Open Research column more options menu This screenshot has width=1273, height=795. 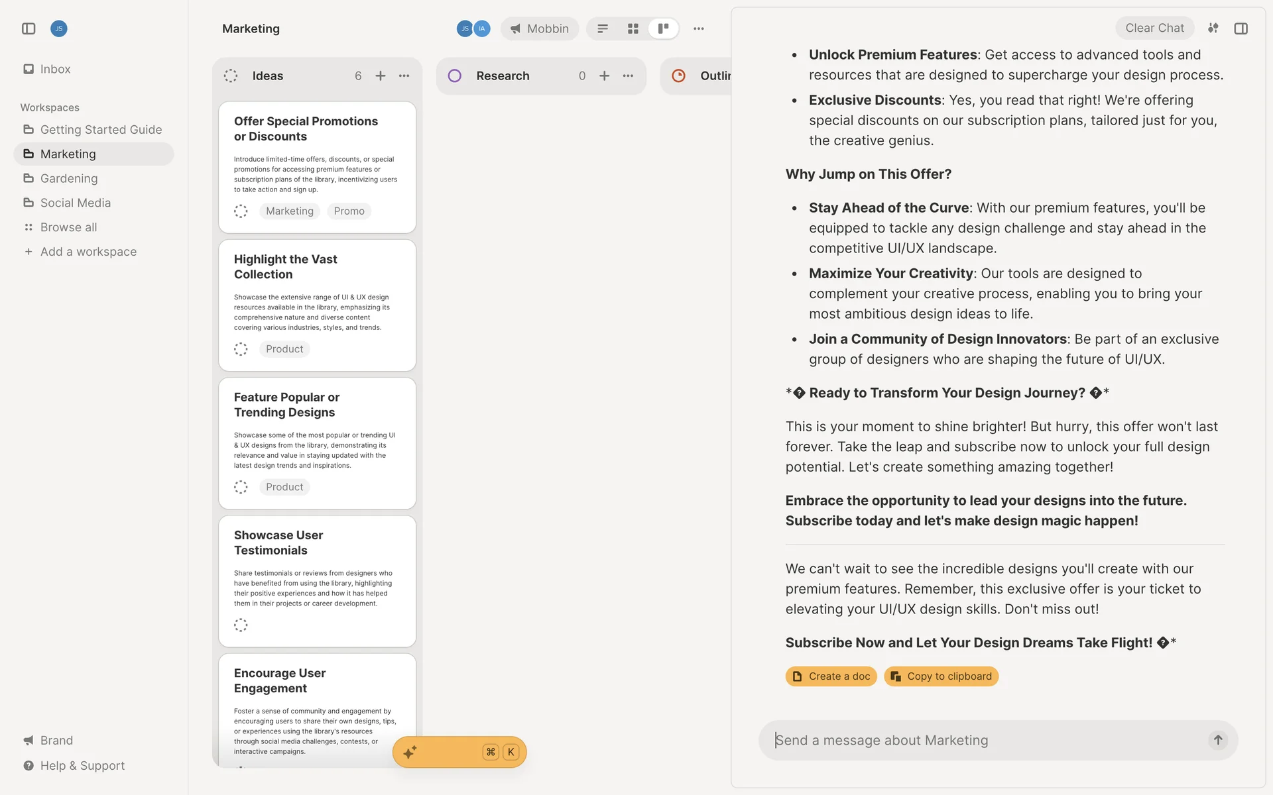click(x=628, y=76)
